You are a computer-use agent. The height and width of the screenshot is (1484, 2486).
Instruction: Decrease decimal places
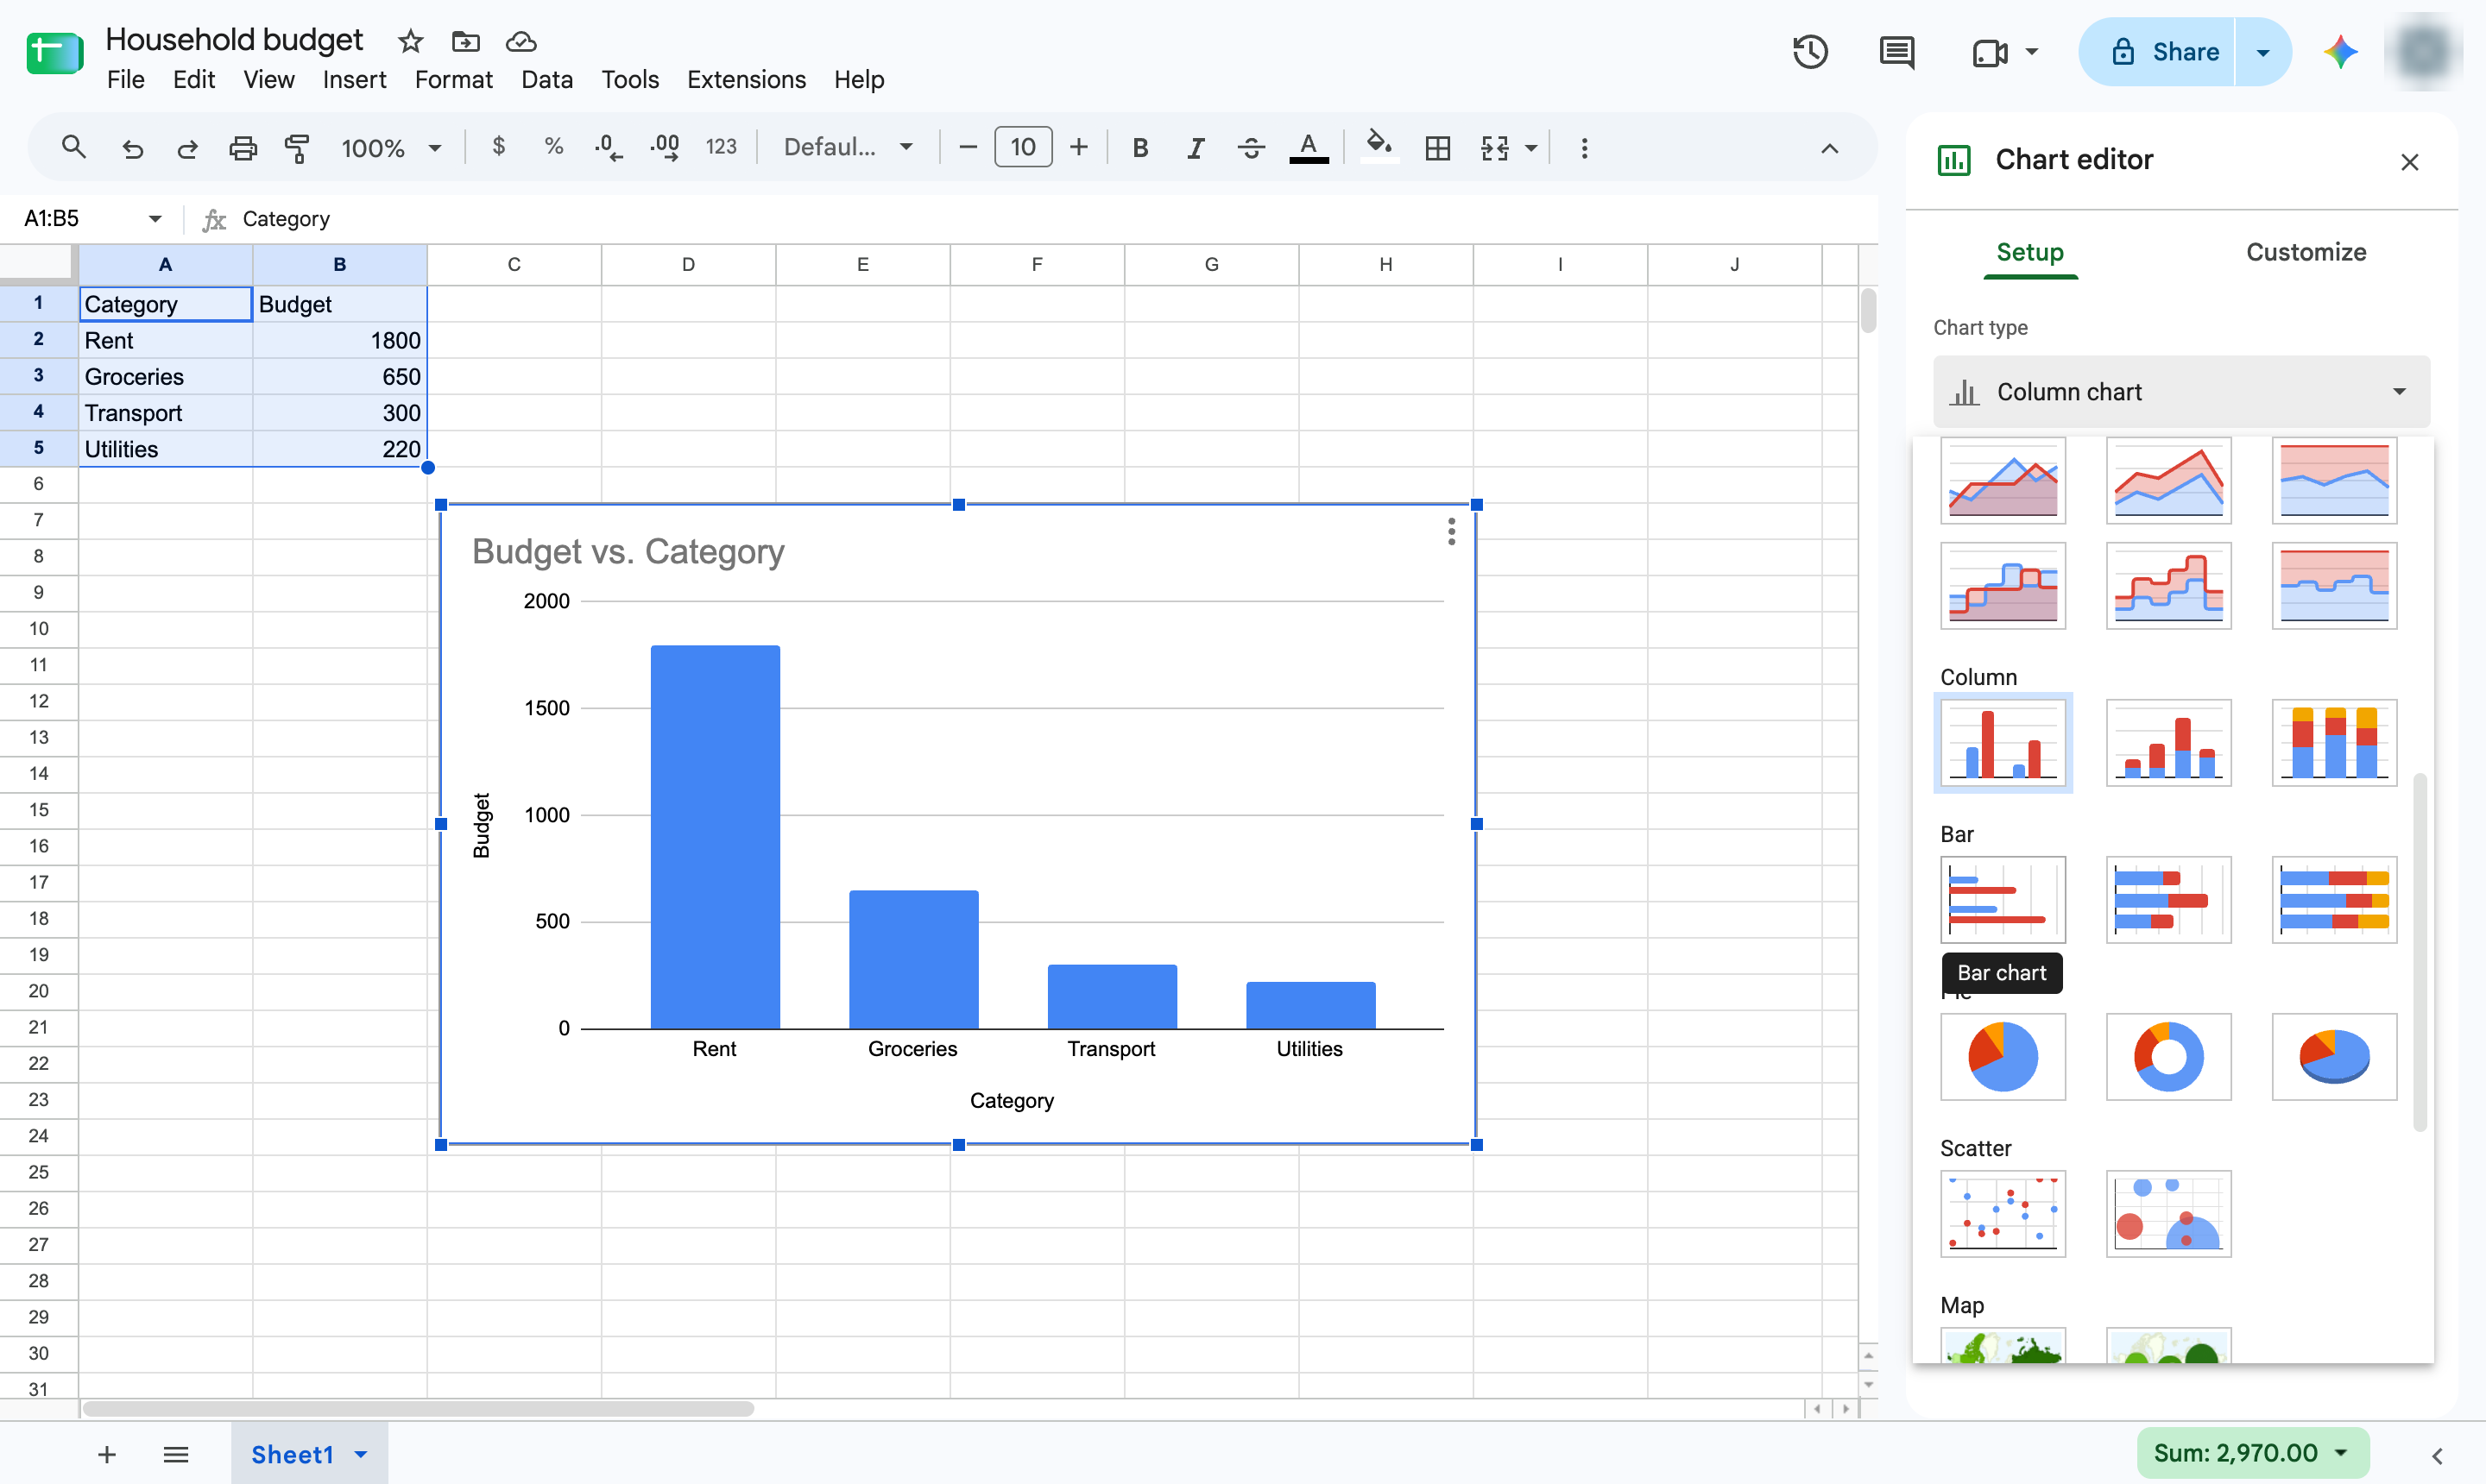tap(609, 148)
